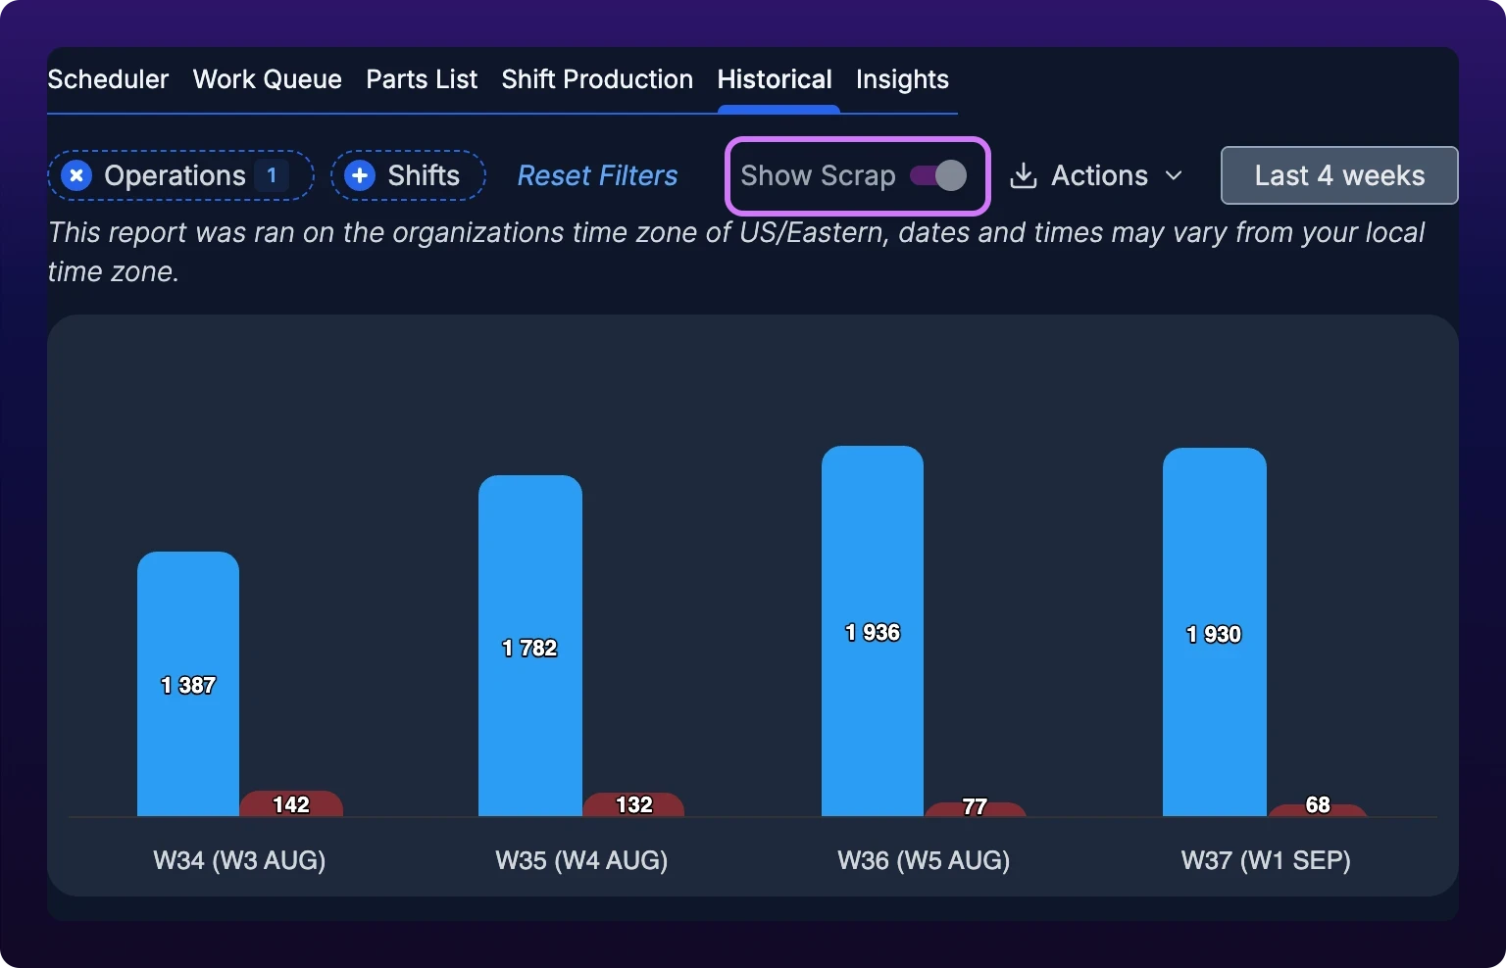Viewport: 1506px width, 968px height.
Task: Open the Last 4 weeks date range selector
Action: pos(1339,175)
